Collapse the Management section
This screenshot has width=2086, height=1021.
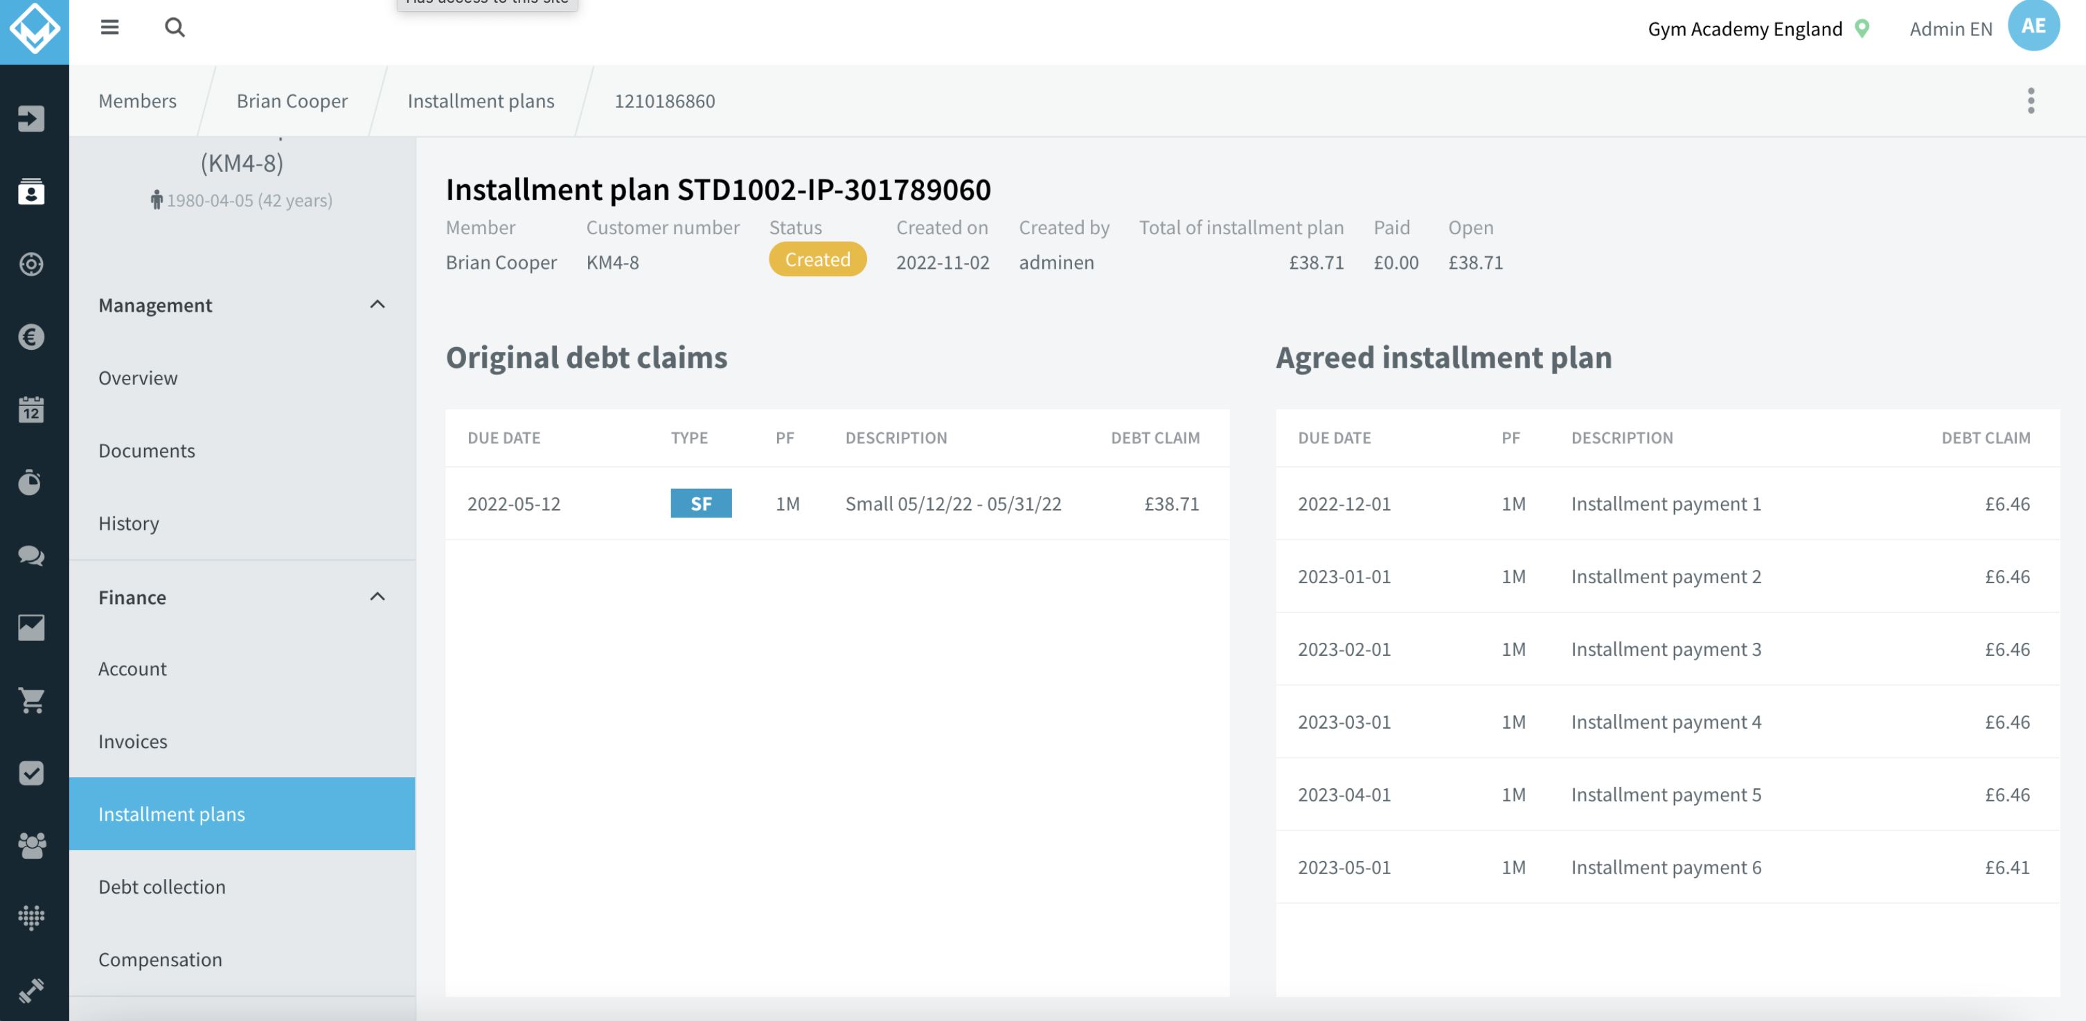pos(377,305)
